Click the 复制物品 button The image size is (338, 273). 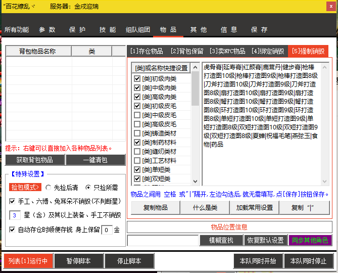(156, 208)
